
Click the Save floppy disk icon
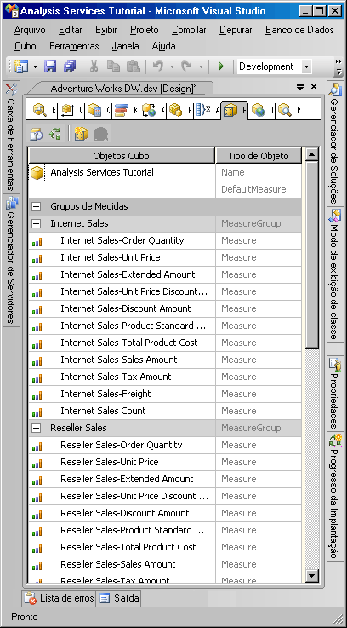(x=50, y=66)
